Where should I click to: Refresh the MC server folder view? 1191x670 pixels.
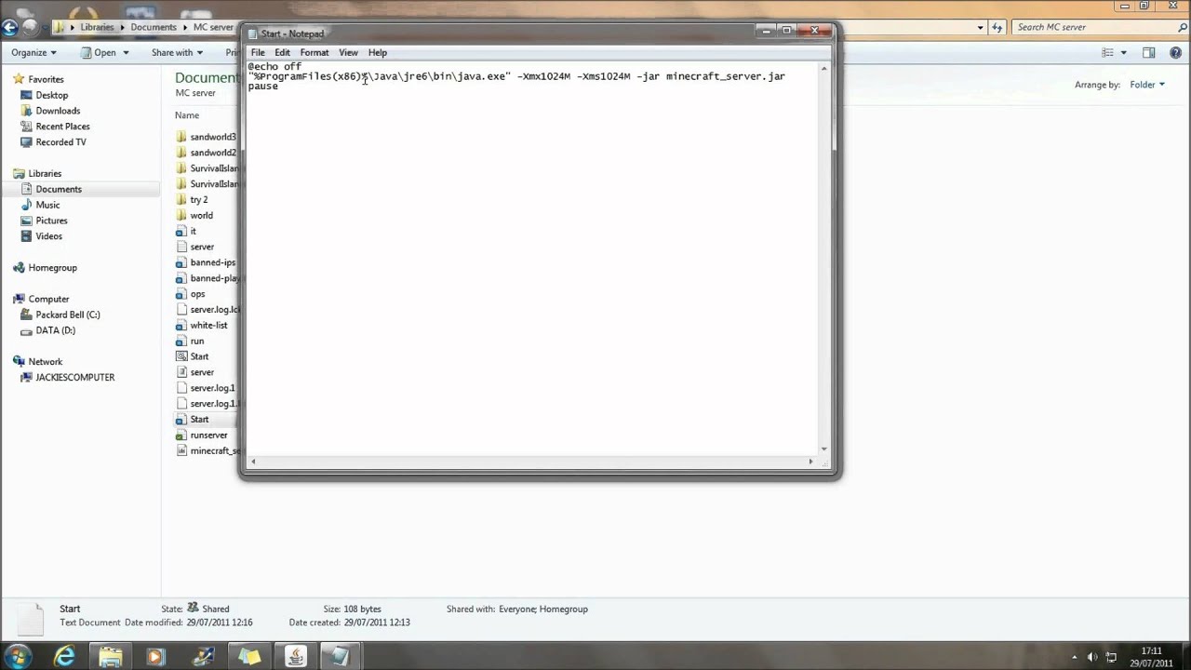998,27
